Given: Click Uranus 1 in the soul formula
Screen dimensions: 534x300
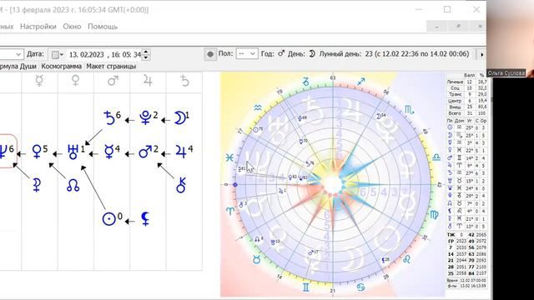Looking at the screenshot, I should 76,152.
